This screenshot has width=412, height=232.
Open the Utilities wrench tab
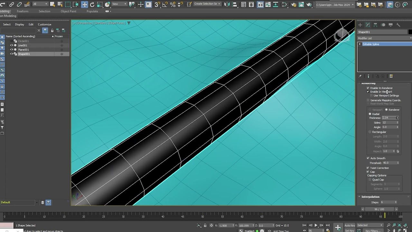coord(398,25)
